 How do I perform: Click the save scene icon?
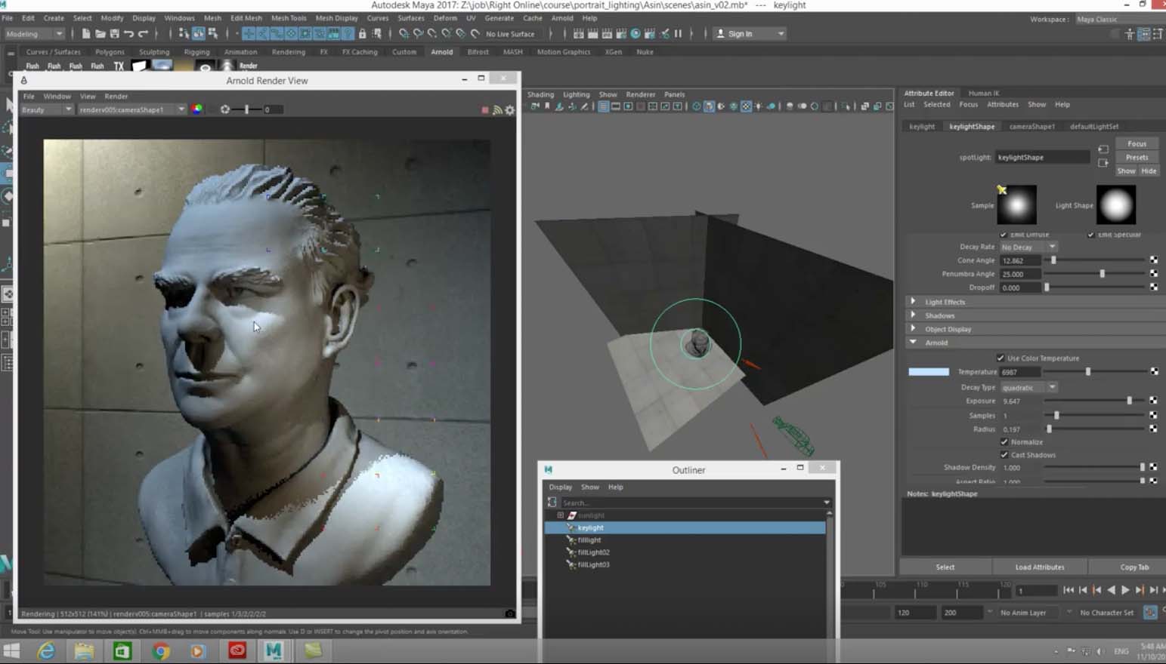coord(114,34)
